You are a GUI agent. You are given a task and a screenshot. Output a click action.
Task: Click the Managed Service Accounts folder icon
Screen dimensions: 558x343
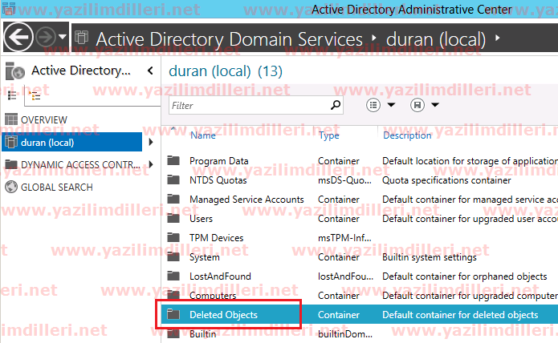pos(173,199)
